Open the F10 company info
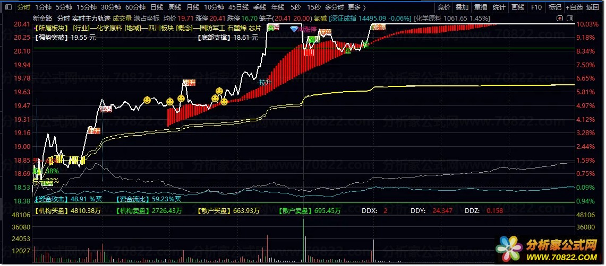Image resolution: width=606 pixels, height=266 pixels. click(536, 7)
